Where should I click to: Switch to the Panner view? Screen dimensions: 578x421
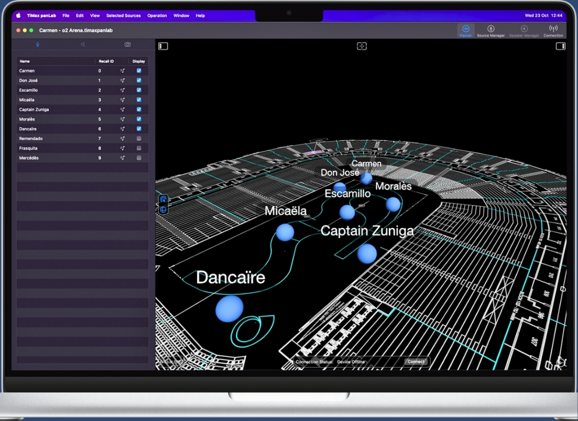[465, 31]
